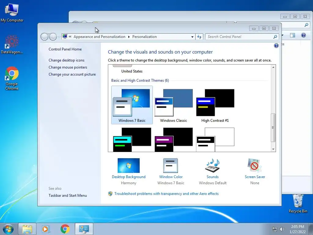The height and width of the screenshot is (235, 313).
Task: Click Desktop Background picture icon
Action: pos(129,166)
